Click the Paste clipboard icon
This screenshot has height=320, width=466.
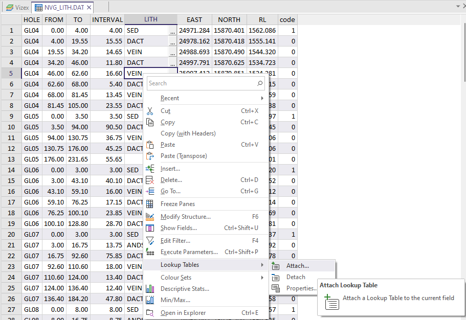click(x=150, y=145)
